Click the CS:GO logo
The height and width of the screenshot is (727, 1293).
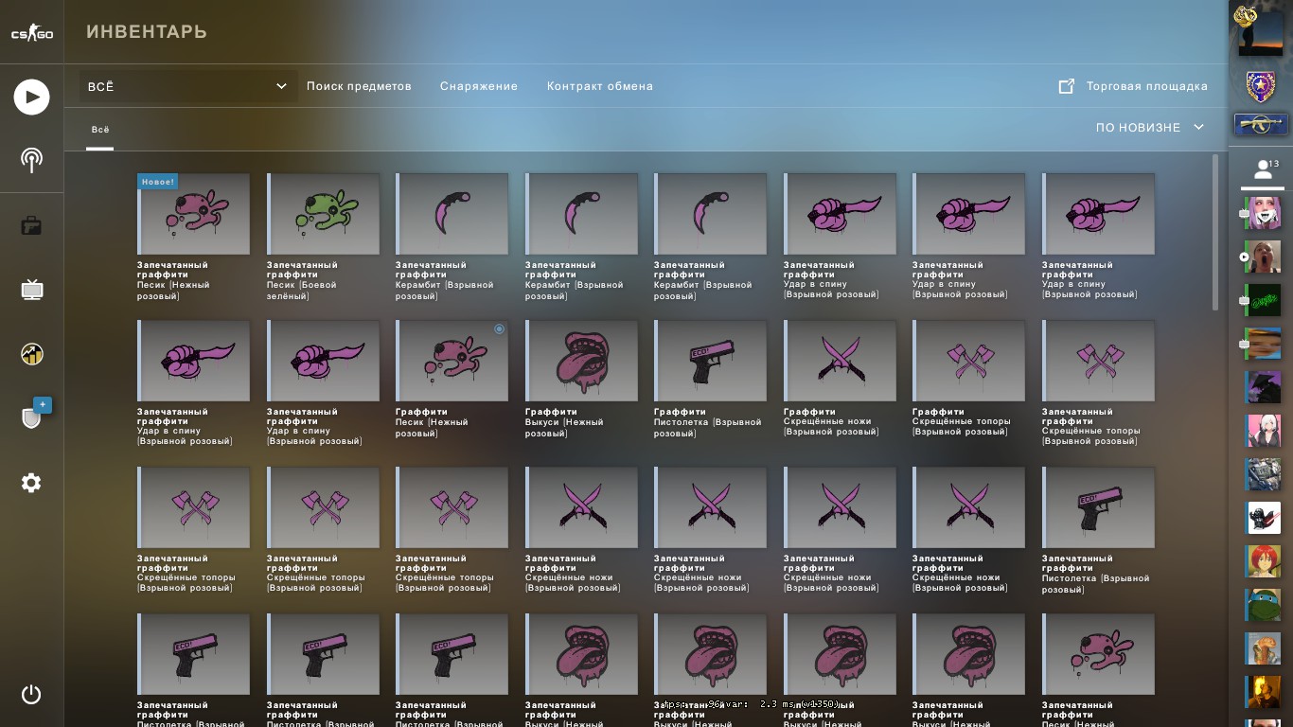(31, 33)
